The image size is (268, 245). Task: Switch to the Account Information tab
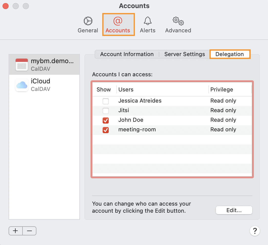tap(127, 54)
